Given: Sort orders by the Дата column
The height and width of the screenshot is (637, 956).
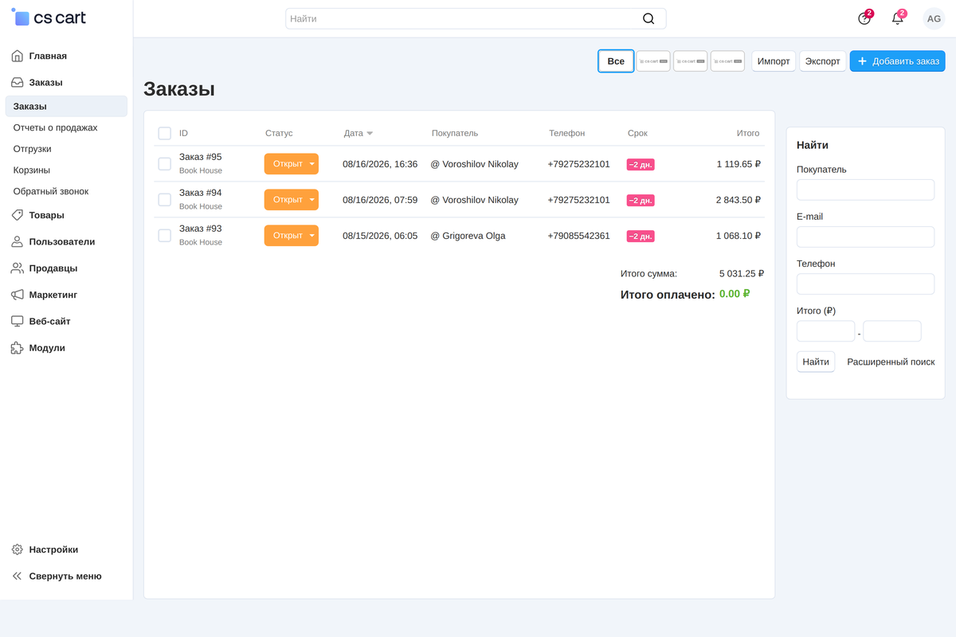Looking at the screenshot, I should click(358, 133).
